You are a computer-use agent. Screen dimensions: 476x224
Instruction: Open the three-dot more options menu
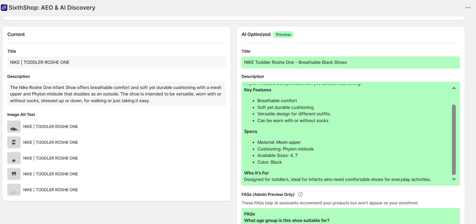468,8
